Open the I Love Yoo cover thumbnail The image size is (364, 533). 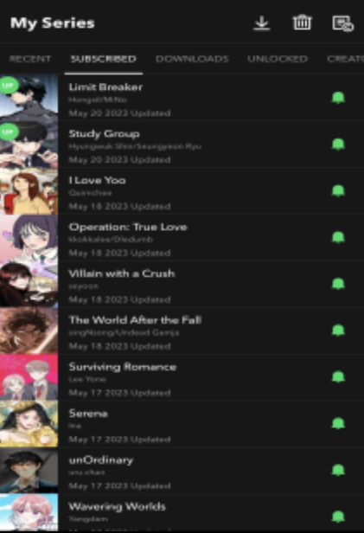click(x=29, y=191)
